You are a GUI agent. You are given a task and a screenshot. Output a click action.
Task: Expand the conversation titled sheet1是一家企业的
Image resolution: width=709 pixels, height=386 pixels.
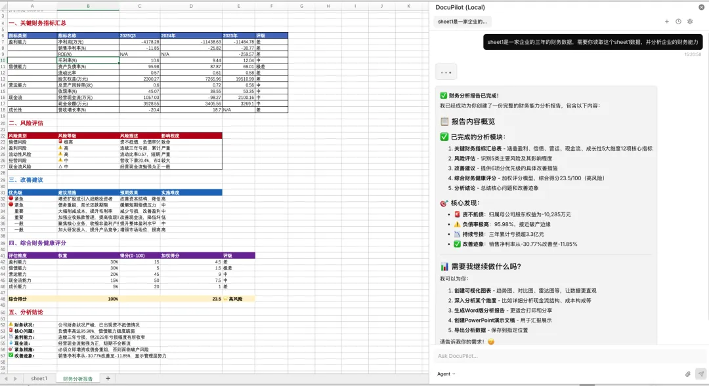point(461,22)
